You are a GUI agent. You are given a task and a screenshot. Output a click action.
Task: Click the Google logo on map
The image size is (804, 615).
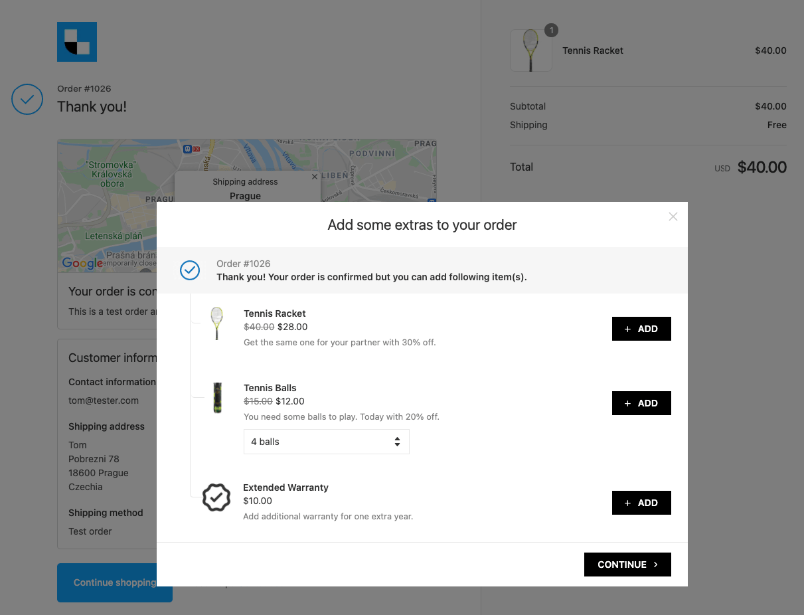pos(82,263)
